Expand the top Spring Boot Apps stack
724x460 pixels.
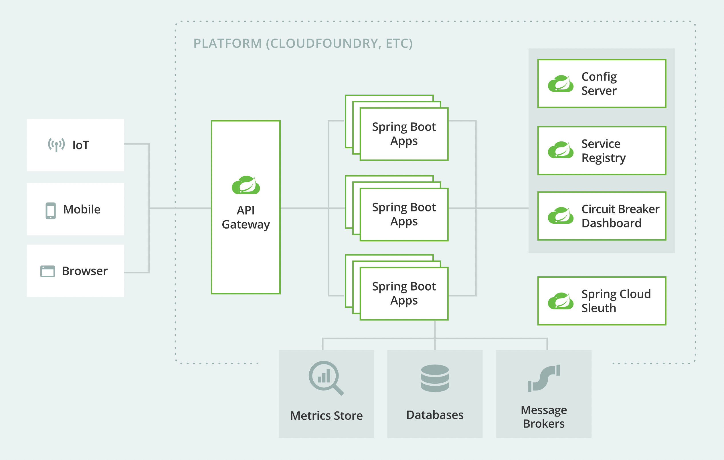tap(403, 134)
